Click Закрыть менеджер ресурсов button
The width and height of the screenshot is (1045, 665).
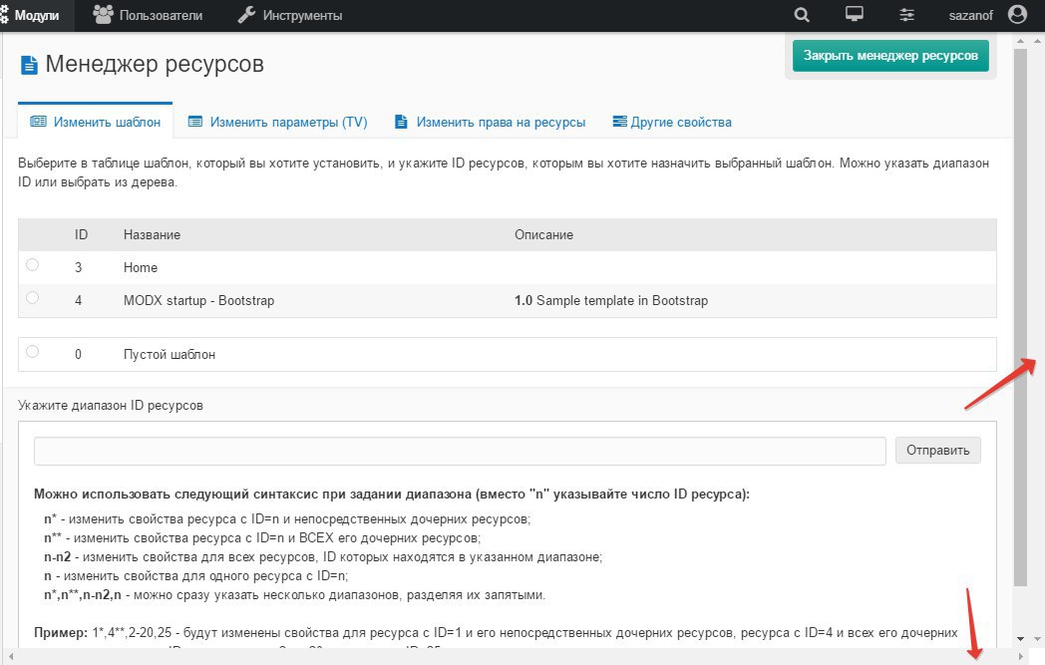point(890,56)
